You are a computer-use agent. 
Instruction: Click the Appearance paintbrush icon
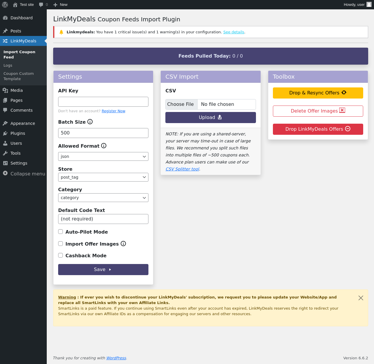click(5, 123)
